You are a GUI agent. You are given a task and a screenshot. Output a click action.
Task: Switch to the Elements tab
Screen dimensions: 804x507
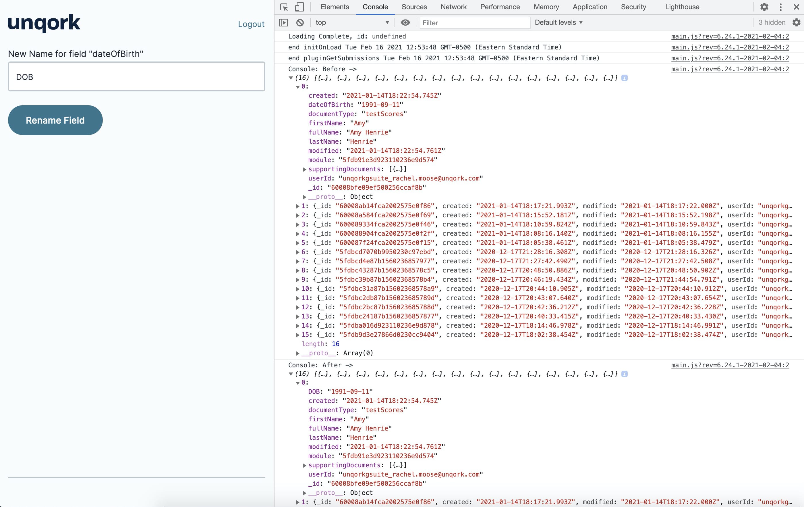point(335,7)
